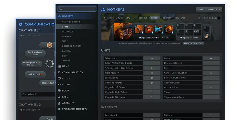
Task: Open Video settings via the monitor icon
Action: [x=59, y=79]
